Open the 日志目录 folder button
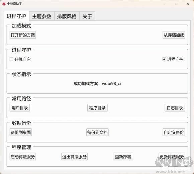This screenshot has width=194, height=174. (x=175, y=108)
